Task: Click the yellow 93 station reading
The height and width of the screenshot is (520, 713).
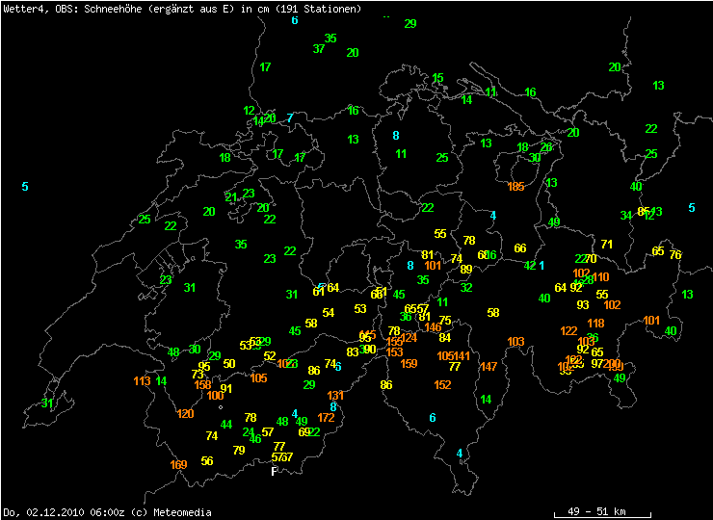Action: pos(583,305)
